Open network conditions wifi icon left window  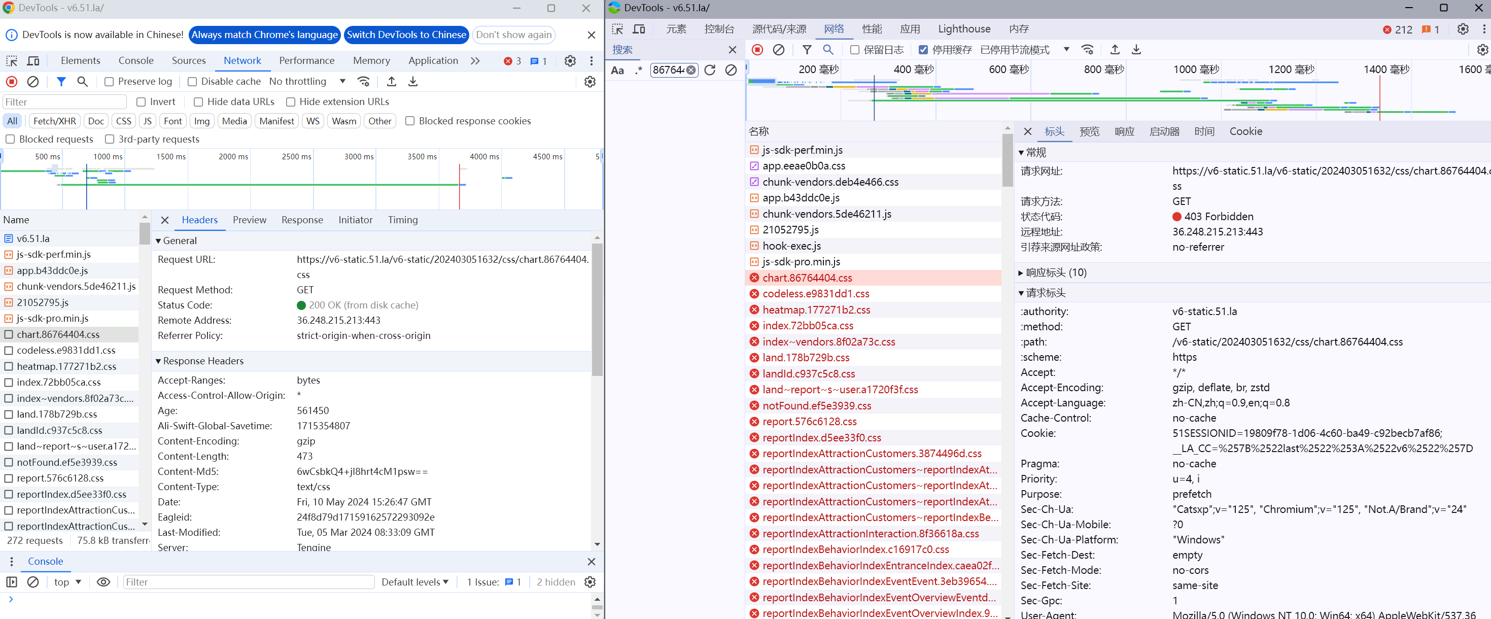click(363, 82)
